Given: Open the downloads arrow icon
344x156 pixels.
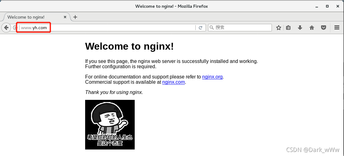Looking at the screenshot, I should (x=300, y=28).
